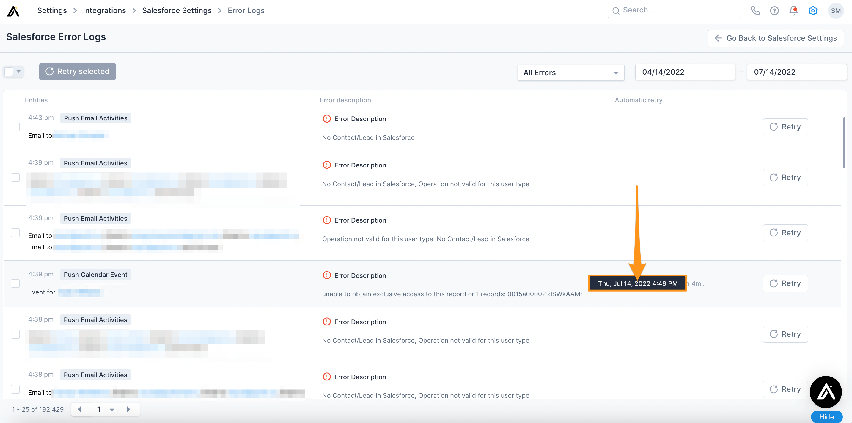The height and width of the screenshot is (423, 852).
Task: Click Push Email Activities tag at 4:43 pm
Action: click(95, 118)
